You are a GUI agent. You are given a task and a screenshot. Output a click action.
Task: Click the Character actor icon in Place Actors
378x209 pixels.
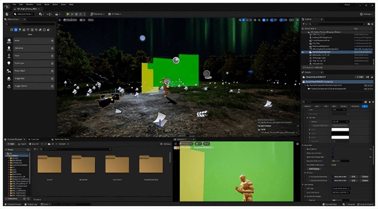[9, 48]
